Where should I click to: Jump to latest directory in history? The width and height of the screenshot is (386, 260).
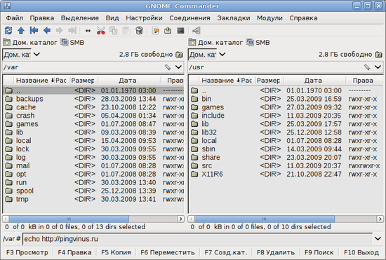[x=72, y=30]
